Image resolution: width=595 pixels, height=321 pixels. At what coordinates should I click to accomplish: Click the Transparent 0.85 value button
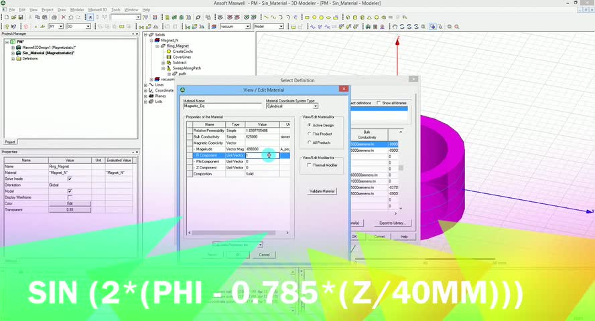tap(70, 210)
